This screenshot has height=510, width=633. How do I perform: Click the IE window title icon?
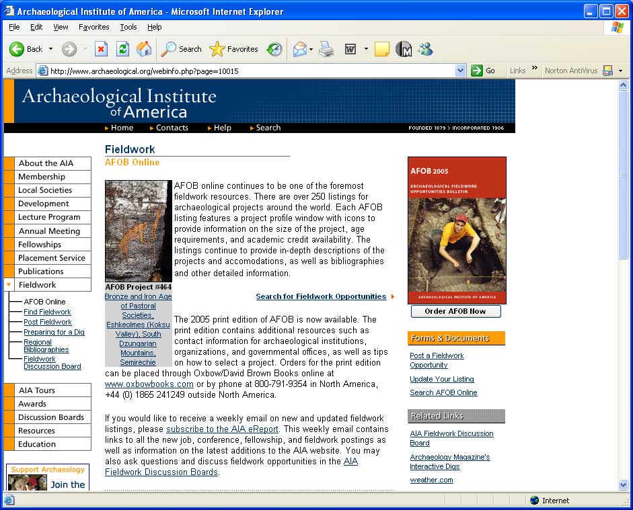tap(9, 11)
